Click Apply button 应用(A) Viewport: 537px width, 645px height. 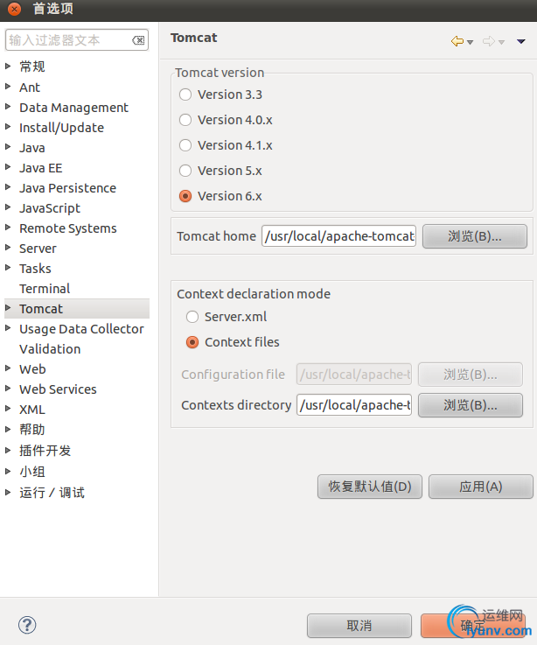(x=481, y=487)
